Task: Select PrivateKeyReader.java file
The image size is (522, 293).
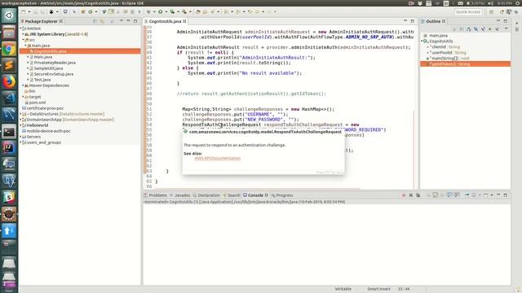Action: click(x=52, y=63)
